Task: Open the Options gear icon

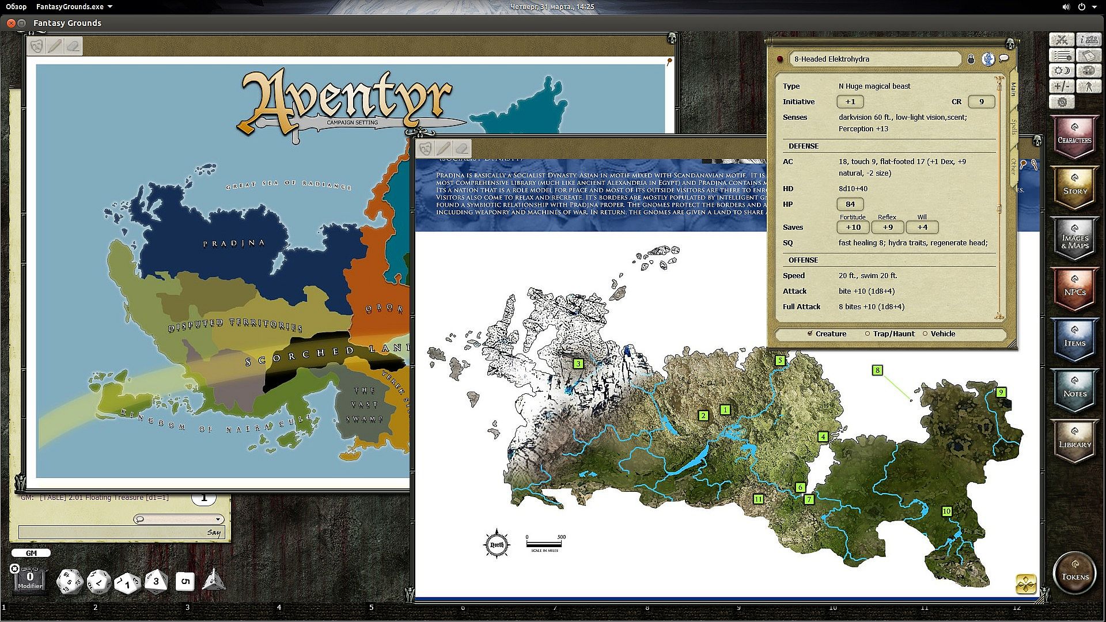Action: click(x=1062, y=102)
